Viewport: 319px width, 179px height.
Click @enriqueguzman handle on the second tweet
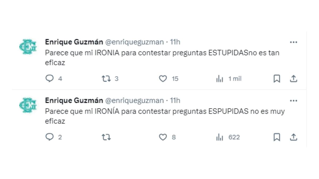coord(135,101)
